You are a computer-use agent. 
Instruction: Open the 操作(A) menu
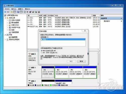tap(14, 9)
